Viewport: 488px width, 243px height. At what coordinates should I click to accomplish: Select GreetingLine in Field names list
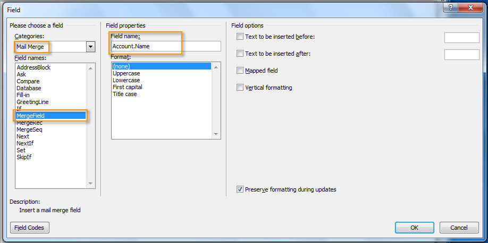pos(32,102)
